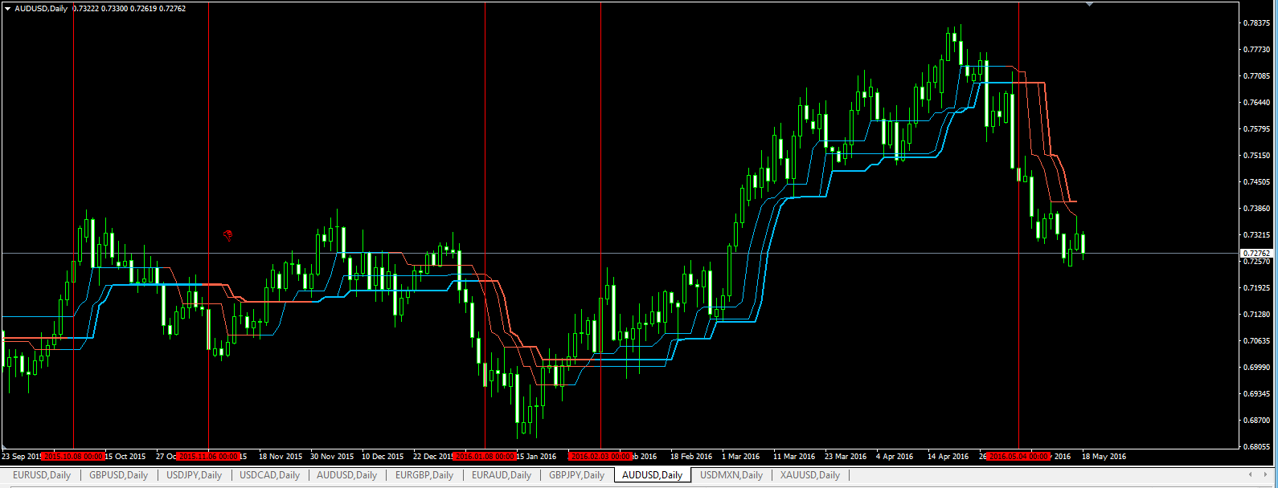Click the 1 Mar 2016 date label
The width and height of the screenshot is (1278, 488).
click(740, 456)
